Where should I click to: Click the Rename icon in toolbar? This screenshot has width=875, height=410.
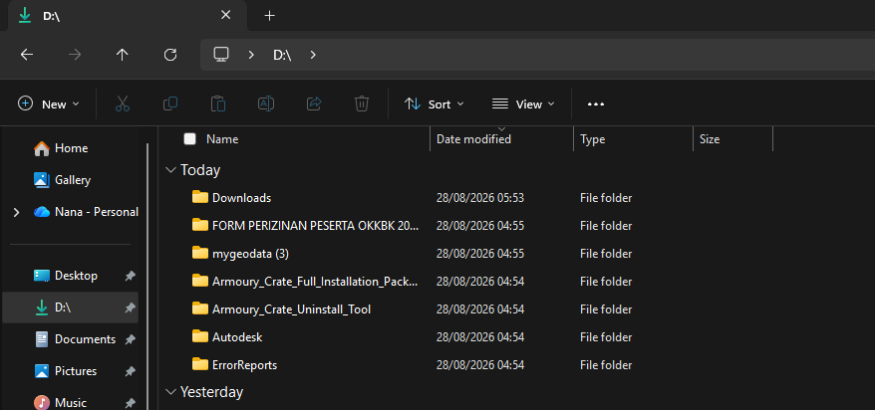(x=266, y=103)
